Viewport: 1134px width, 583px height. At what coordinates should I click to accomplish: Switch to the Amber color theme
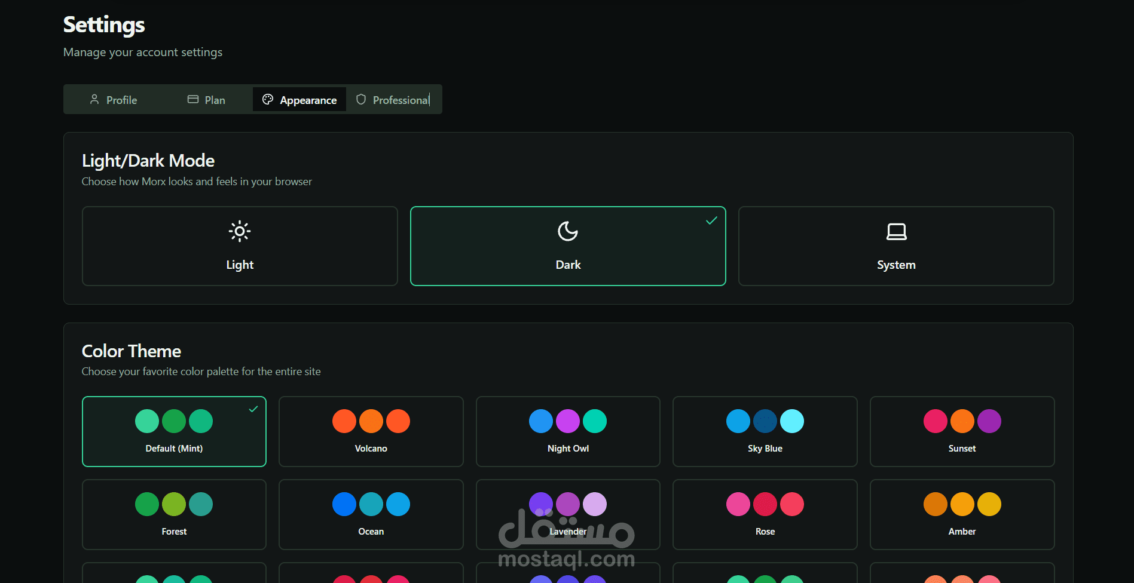[x=962, y=514]
